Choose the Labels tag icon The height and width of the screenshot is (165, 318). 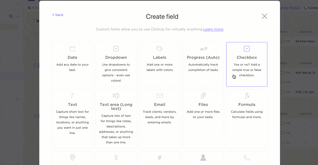159,49
